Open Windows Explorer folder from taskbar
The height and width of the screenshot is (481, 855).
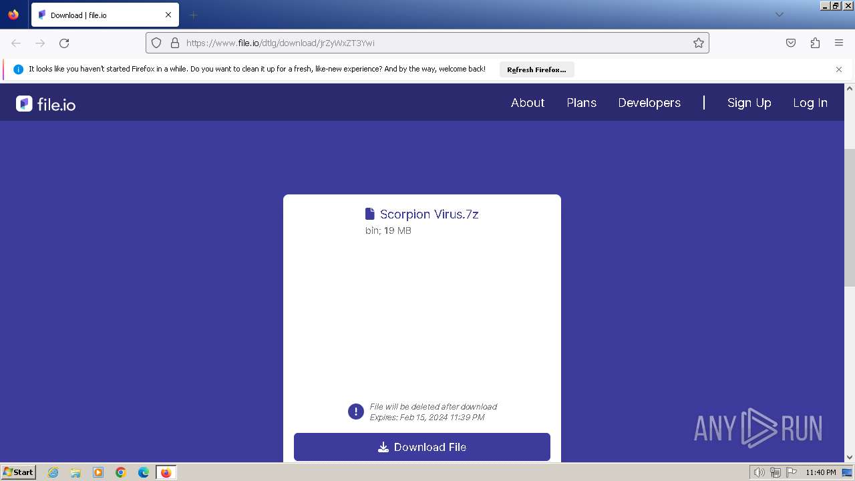(x=75, y=472)
